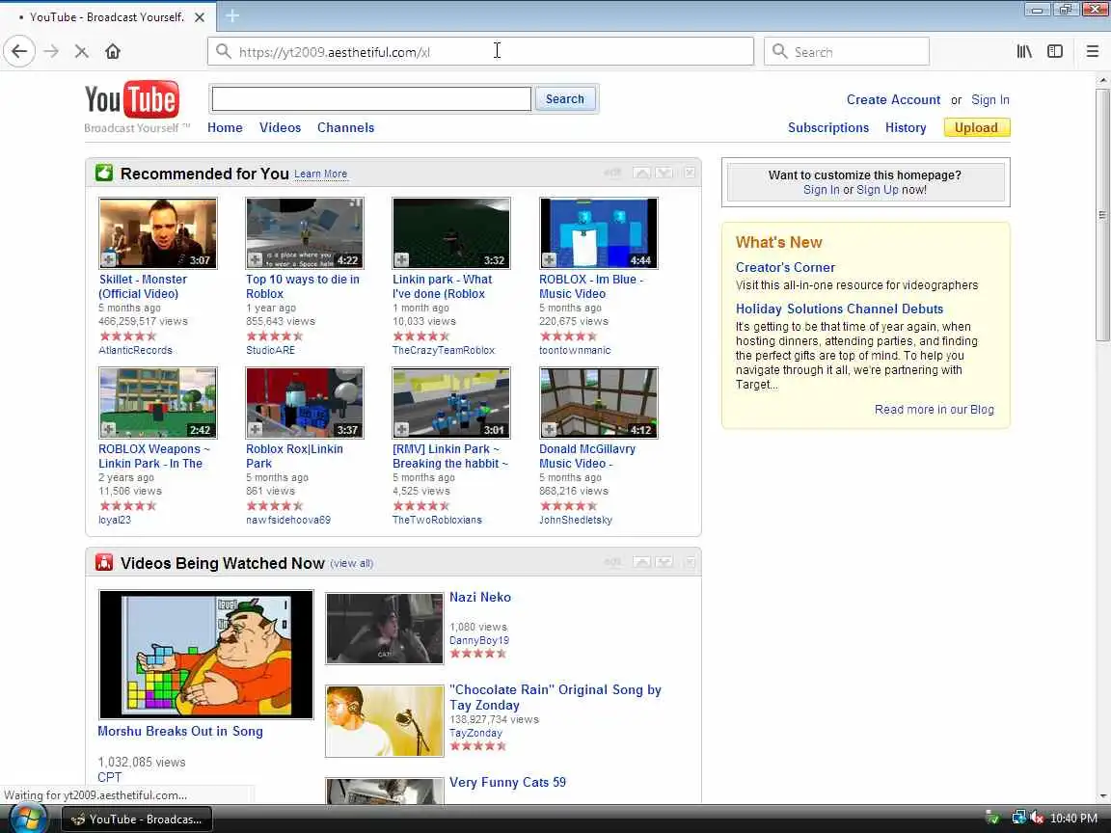
Task: Open the Videos navigation link
Action: point(280,127)
